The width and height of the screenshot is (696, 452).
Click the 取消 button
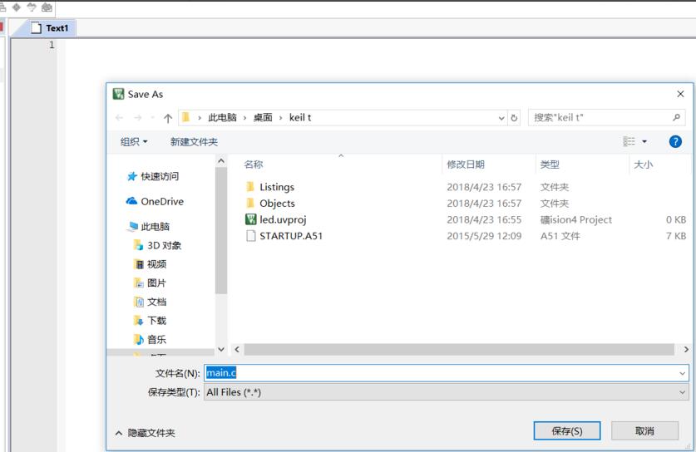[x=644, y=430]
